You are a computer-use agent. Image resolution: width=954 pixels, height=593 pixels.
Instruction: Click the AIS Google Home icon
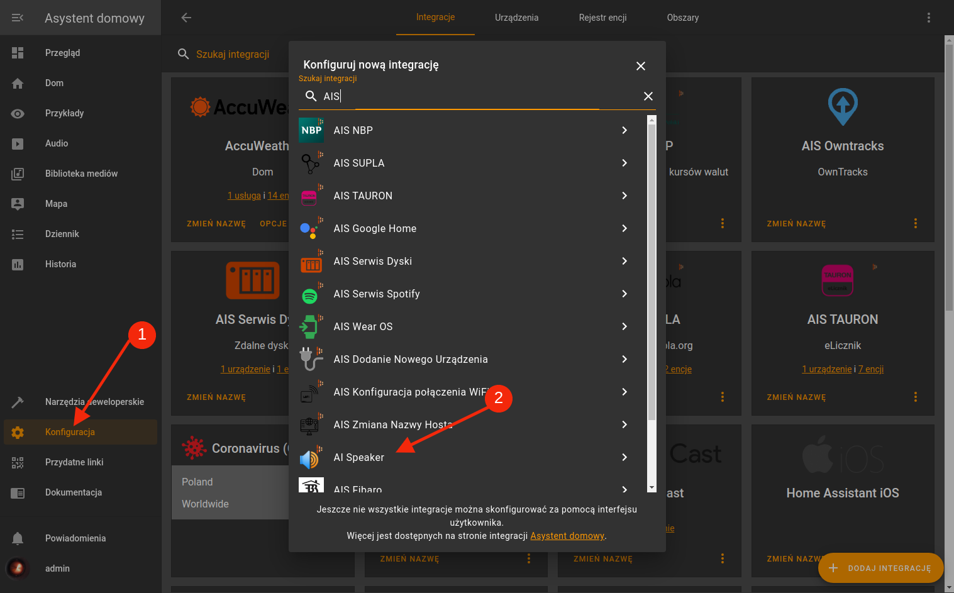click(311, 228)
